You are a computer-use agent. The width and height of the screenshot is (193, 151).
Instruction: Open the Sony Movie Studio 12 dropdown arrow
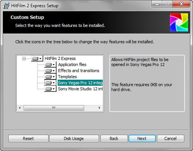54,89
